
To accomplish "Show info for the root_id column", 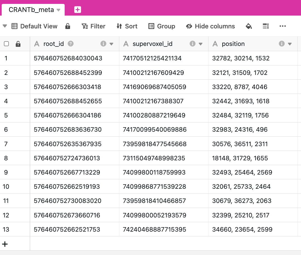I will tap(103, 44).
